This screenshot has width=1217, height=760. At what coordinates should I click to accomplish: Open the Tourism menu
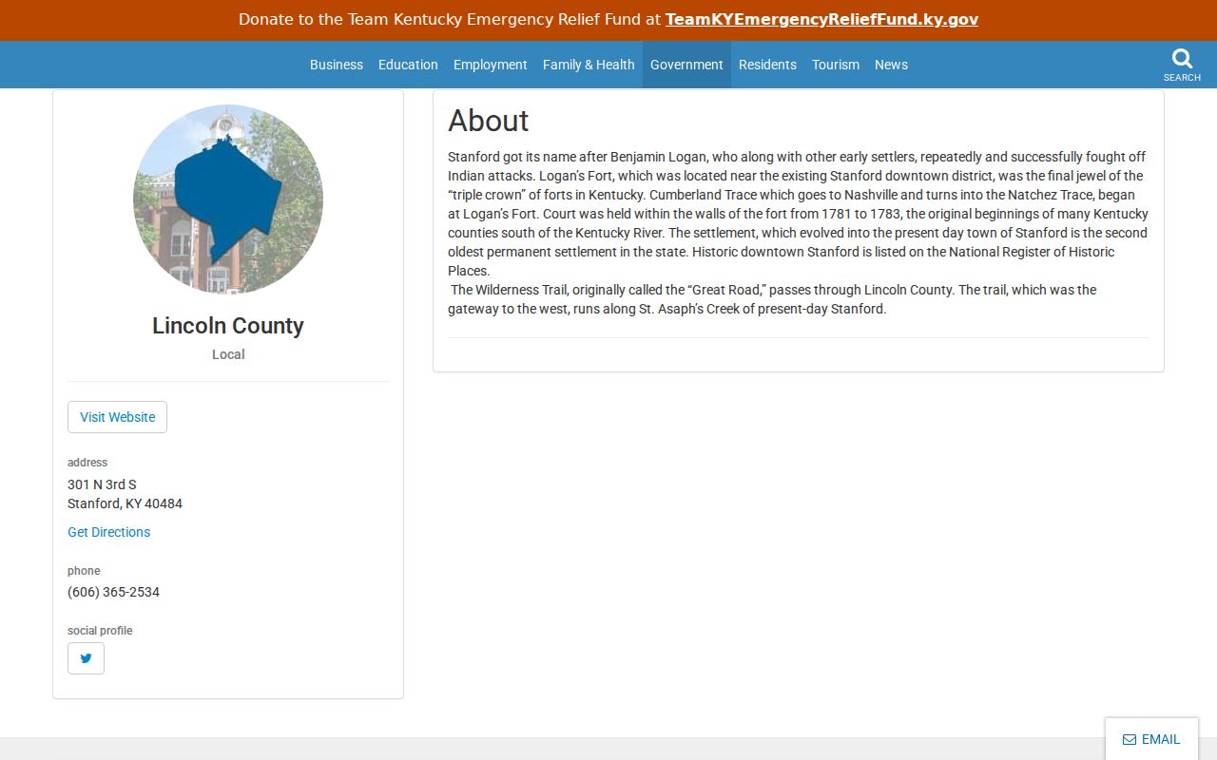point(836,65)
